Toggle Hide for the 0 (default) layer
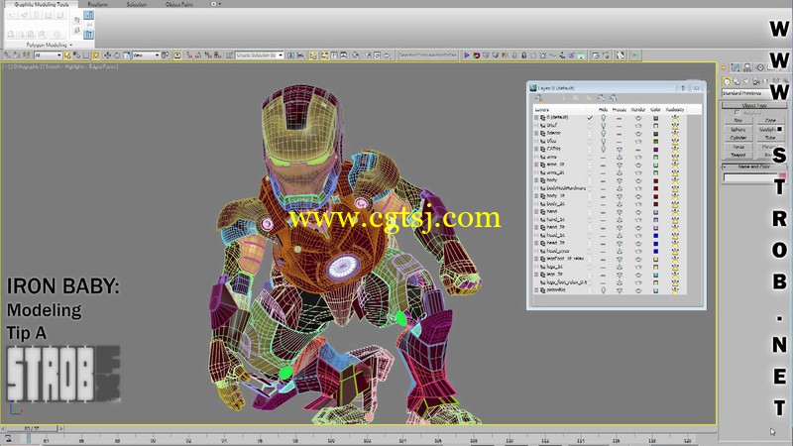 [x=603, y=117]
